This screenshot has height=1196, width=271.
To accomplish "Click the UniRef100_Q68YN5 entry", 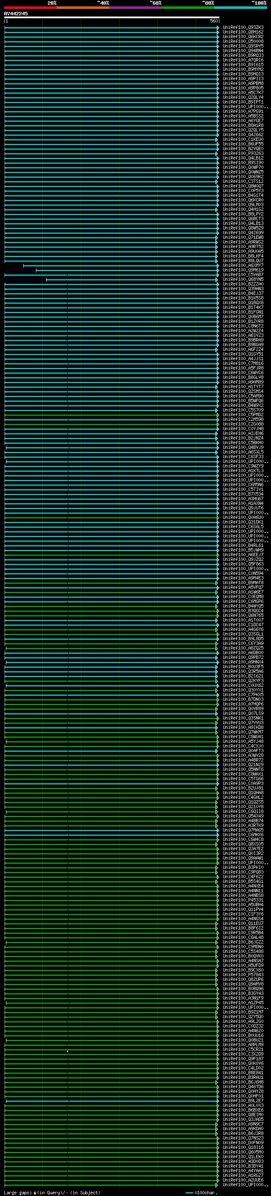I will (x=243, y=280).
